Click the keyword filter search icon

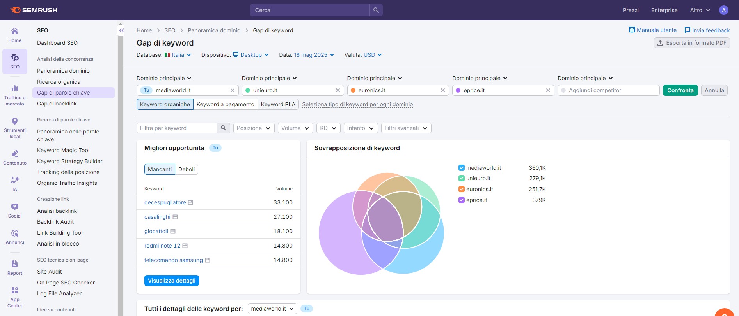pyautogui.click(x=224, y=128)
